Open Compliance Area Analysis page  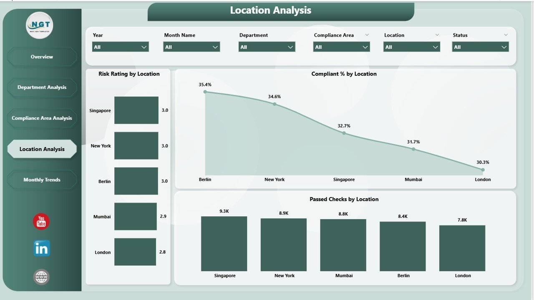coord(42,118)
